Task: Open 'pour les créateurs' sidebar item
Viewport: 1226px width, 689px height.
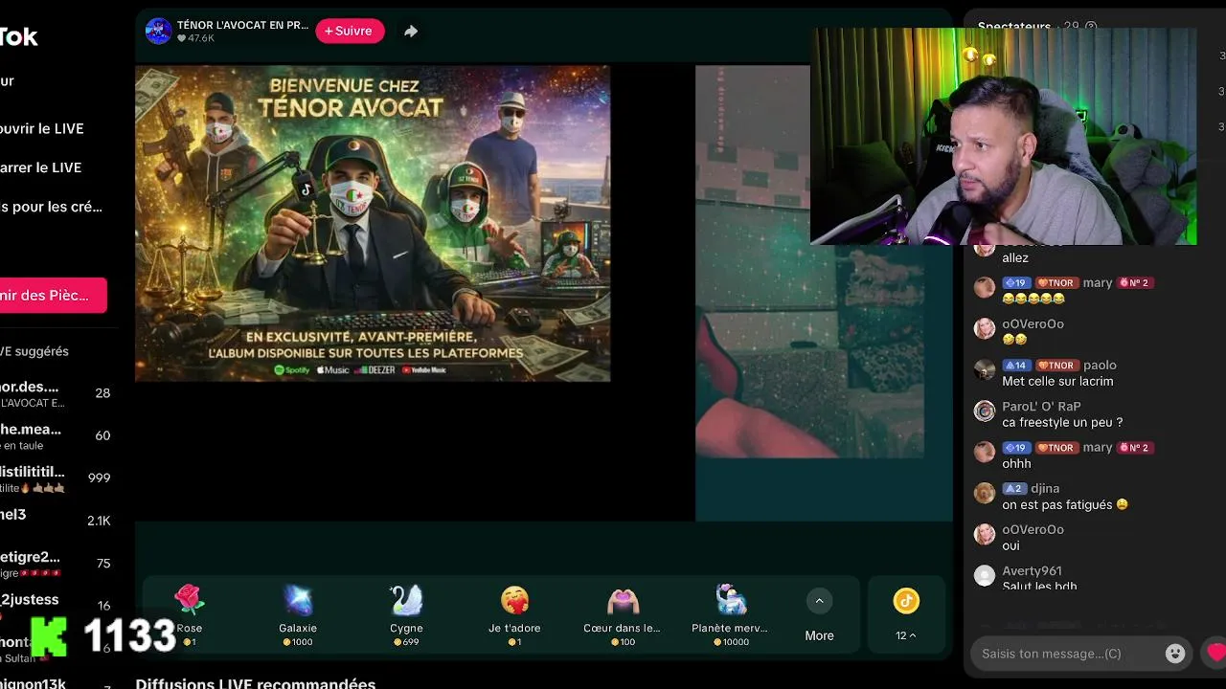Action: click(51, 207)
